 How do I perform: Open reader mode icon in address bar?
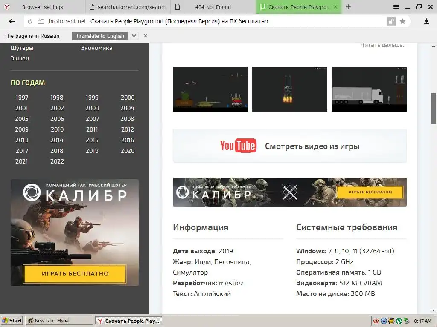(x=41, y=21)
